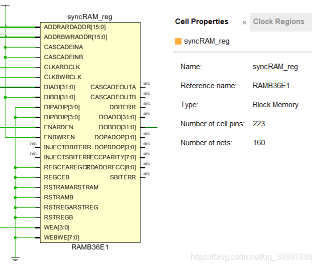Pick the DIBDI[31:0] data input pin
The width and height of the screenshot is (317, 266).
pos(59,97)
